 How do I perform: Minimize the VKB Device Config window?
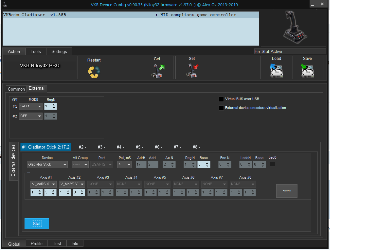(x=312, y=4)
